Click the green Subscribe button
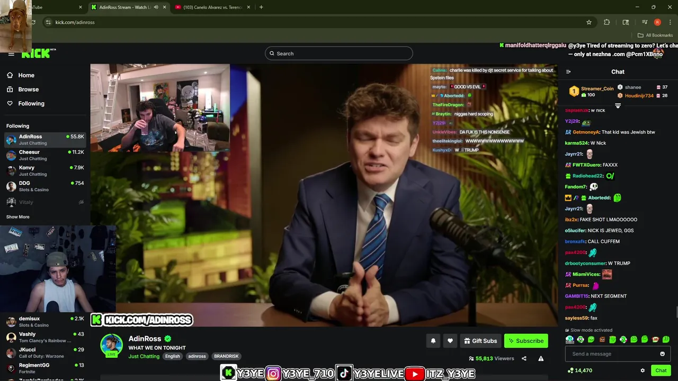Image resolution: width=678 pixels, height=381 pixels. pos(526,341)
